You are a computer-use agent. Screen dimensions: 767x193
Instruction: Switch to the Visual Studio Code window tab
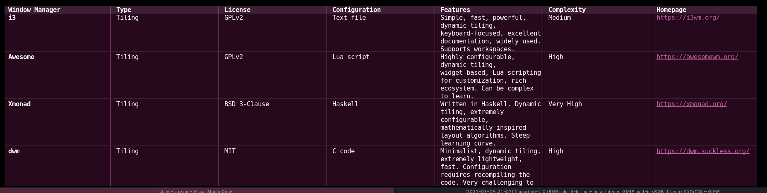195,191
